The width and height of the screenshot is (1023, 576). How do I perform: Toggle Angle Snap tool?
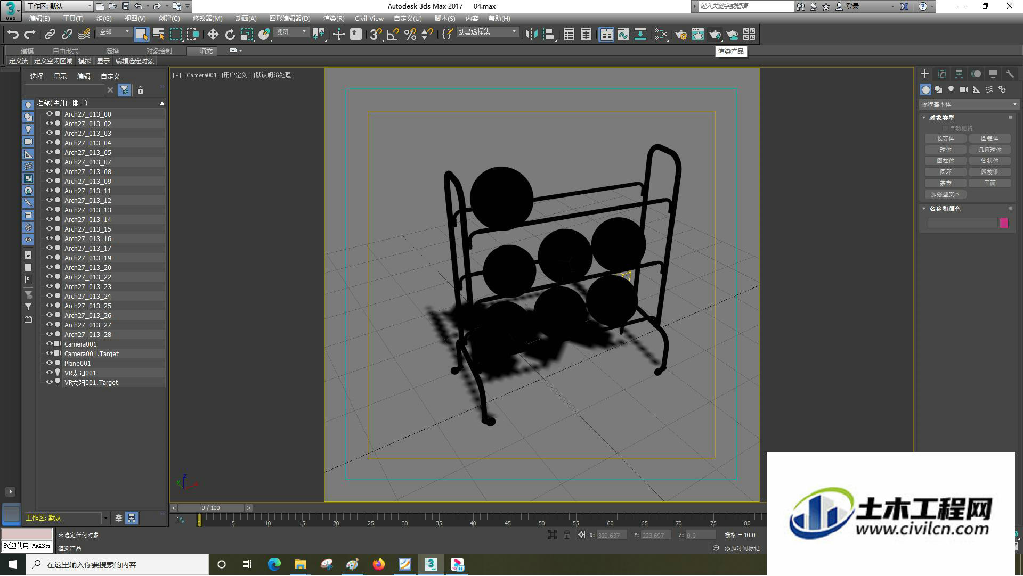point(393,35)
